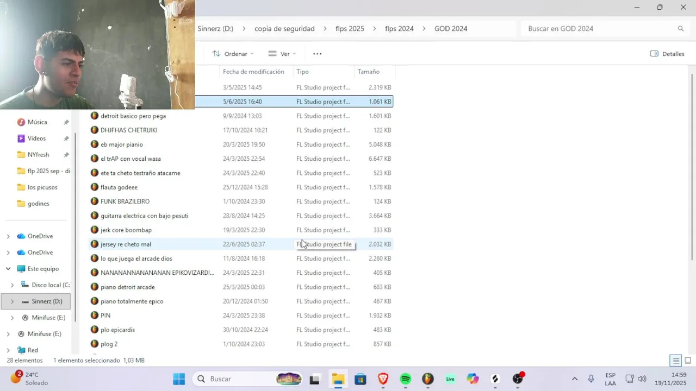Open the Ordenar sort dropdown

pos(233,54)
